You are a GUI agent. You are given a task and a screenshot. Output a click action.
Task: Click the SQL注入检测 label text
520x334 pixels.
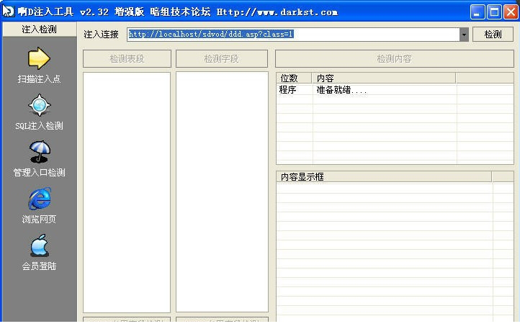(39, 126)
